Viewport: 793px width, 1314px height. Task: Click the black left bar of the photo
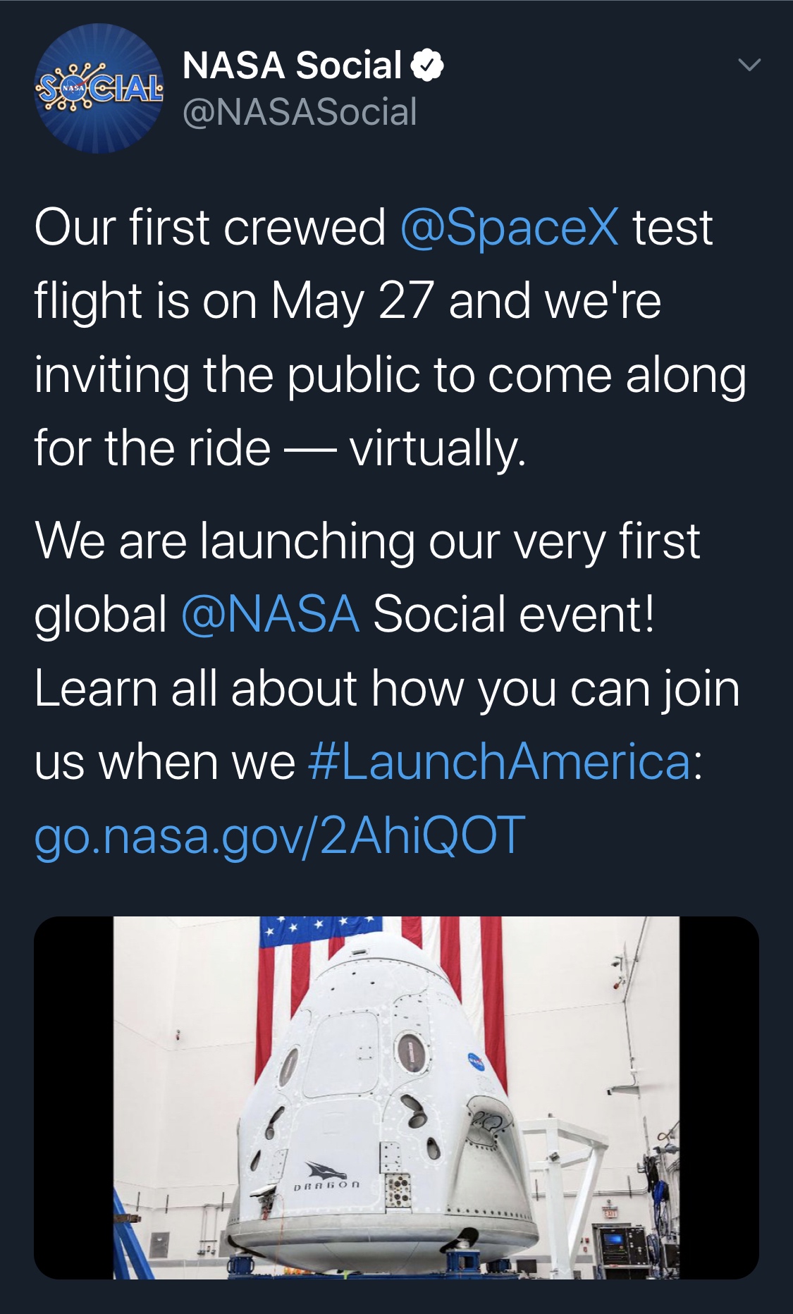(73, 1097)
